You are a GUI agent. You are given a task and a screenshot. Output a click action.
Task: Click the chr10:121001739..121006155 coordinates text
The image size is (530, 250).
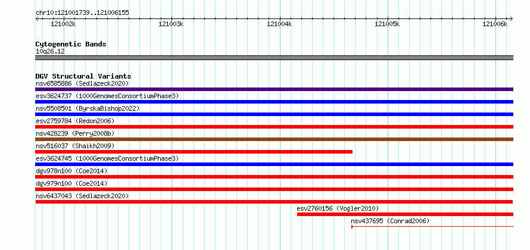pos(82,13)
